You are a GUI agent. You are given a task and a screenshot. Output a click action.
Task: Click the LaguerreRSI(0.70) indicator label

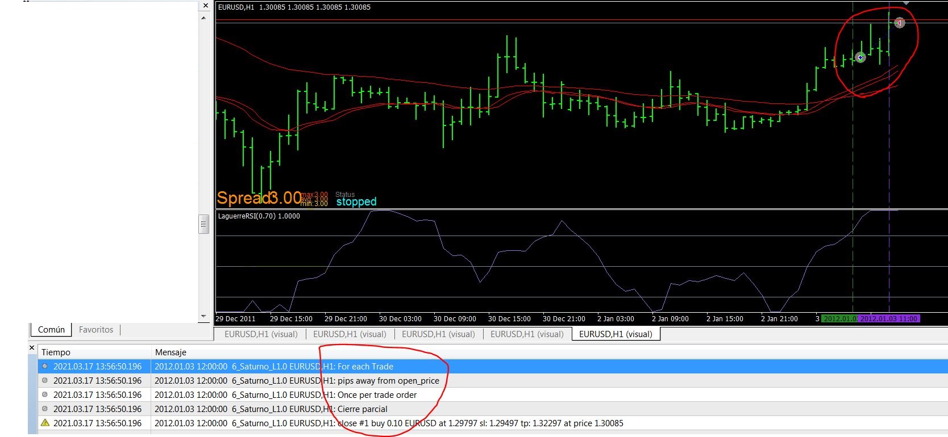[259, 216]
